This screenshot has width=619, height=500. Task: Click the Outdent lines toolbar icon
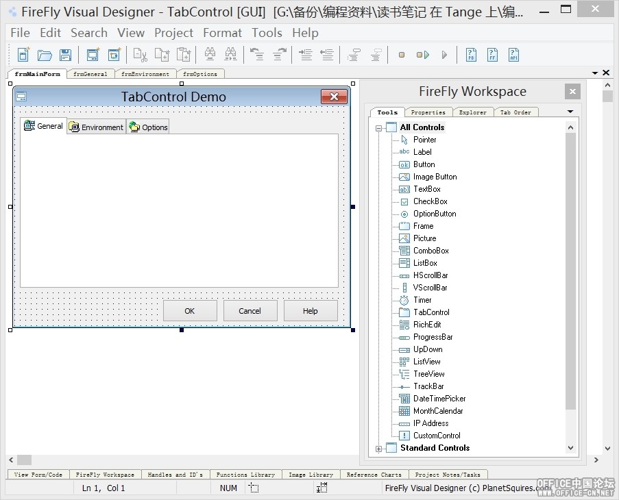[x=327, y=54]
